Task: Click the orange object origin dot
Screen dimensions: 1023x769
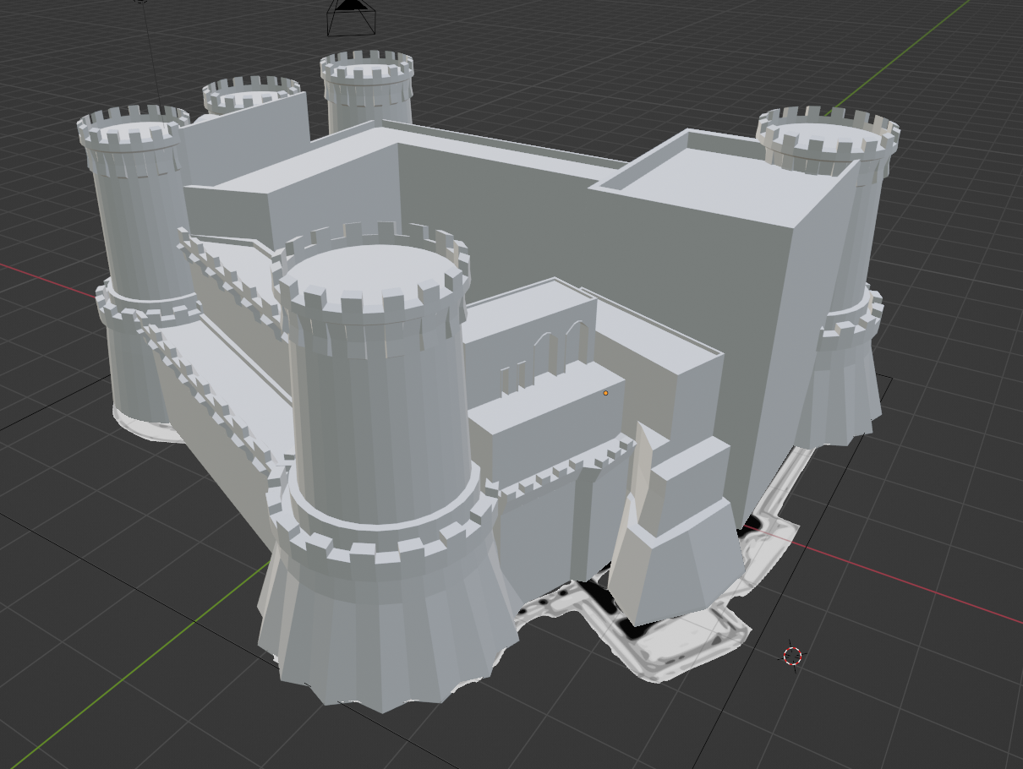Action: pyautogui.click(x=605, y=393)
